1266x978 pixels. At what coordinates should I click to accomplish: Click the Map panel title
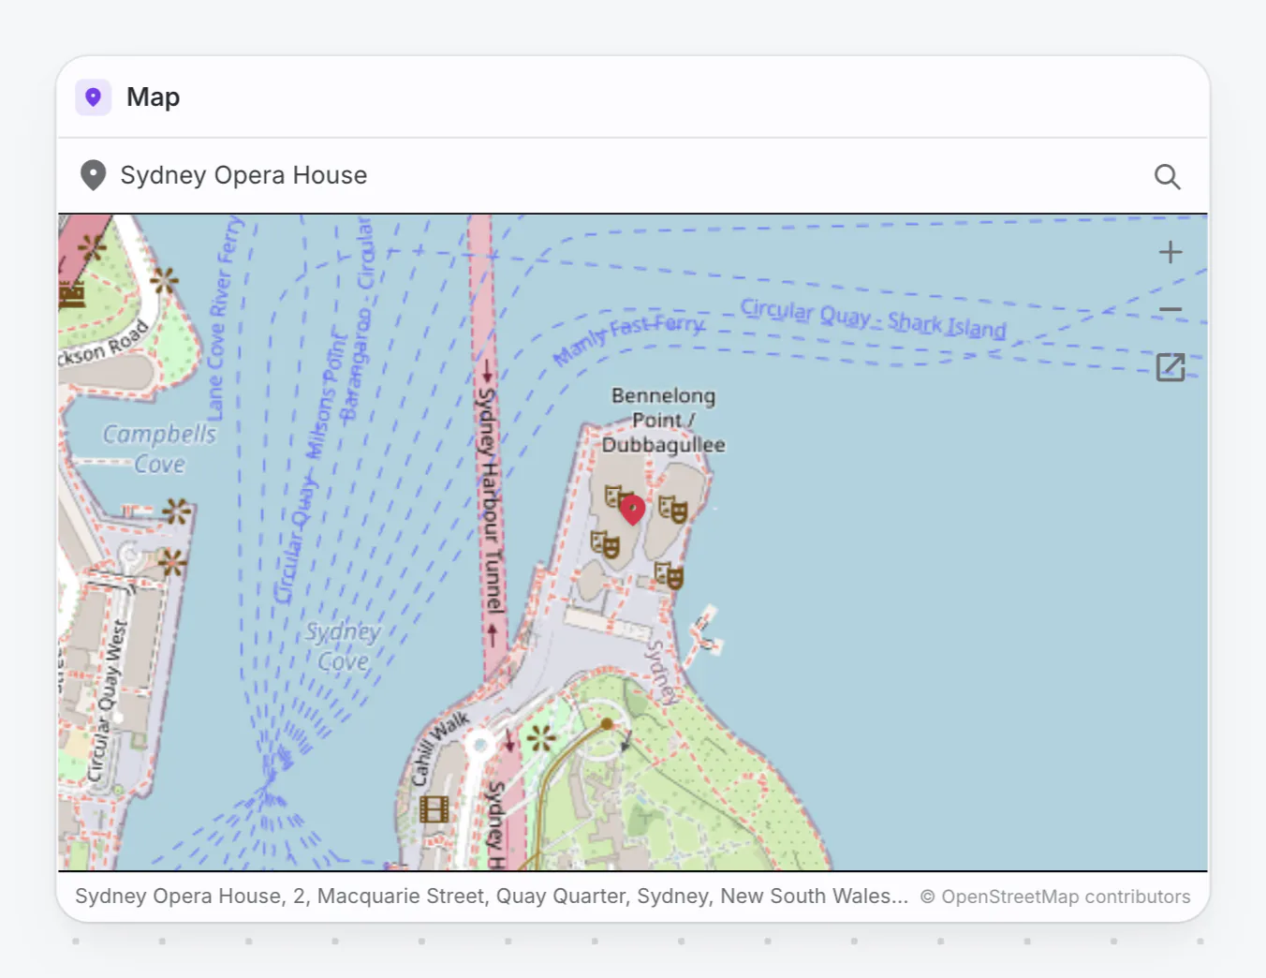click(154, 97)
